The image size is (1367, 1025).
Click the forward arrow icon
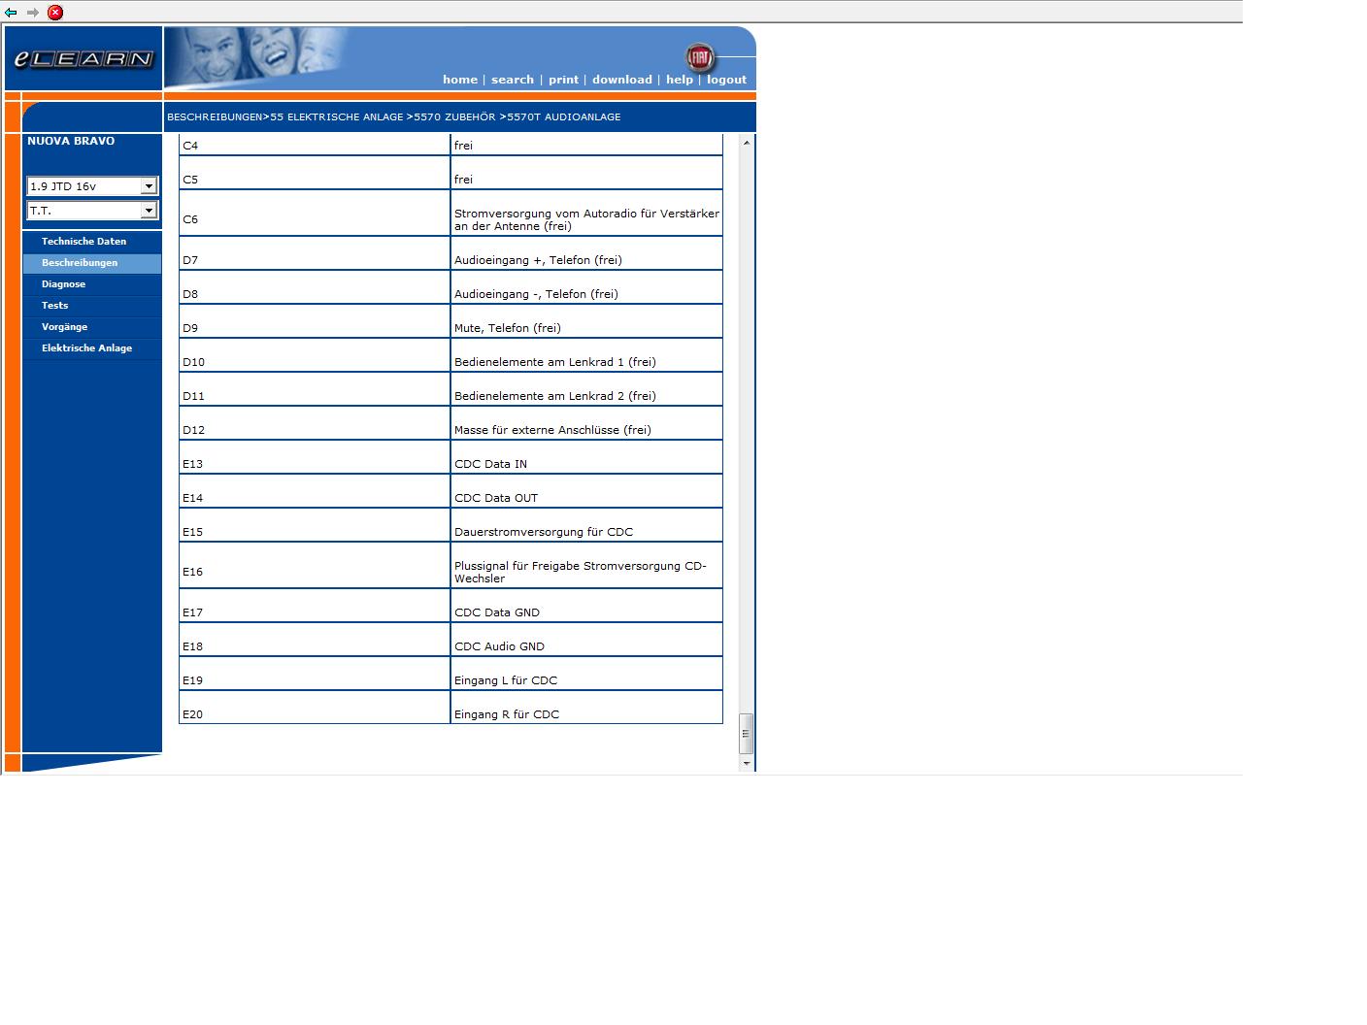(x=32, y=13)
